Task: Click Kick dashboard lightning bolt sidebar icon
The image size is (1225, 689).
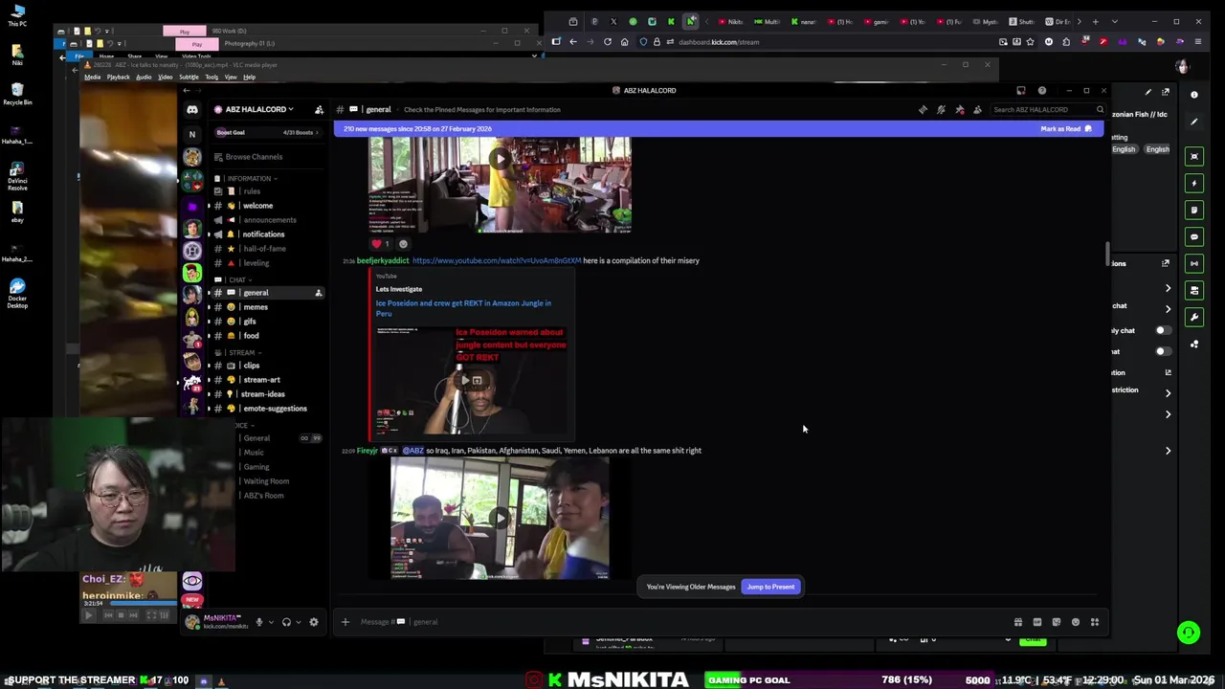Action: (x=1194, y=183)
